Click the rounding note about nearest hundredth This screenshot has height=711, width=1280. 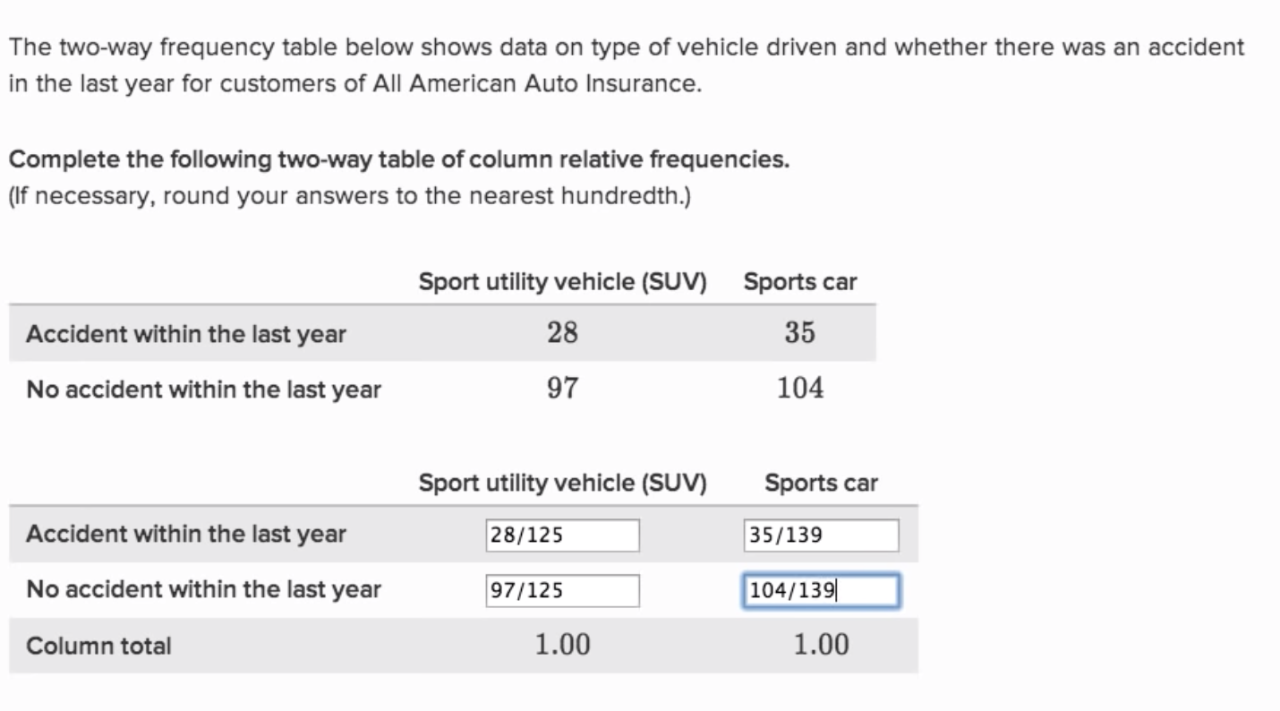pyautogui.click(x=350, y=195)
